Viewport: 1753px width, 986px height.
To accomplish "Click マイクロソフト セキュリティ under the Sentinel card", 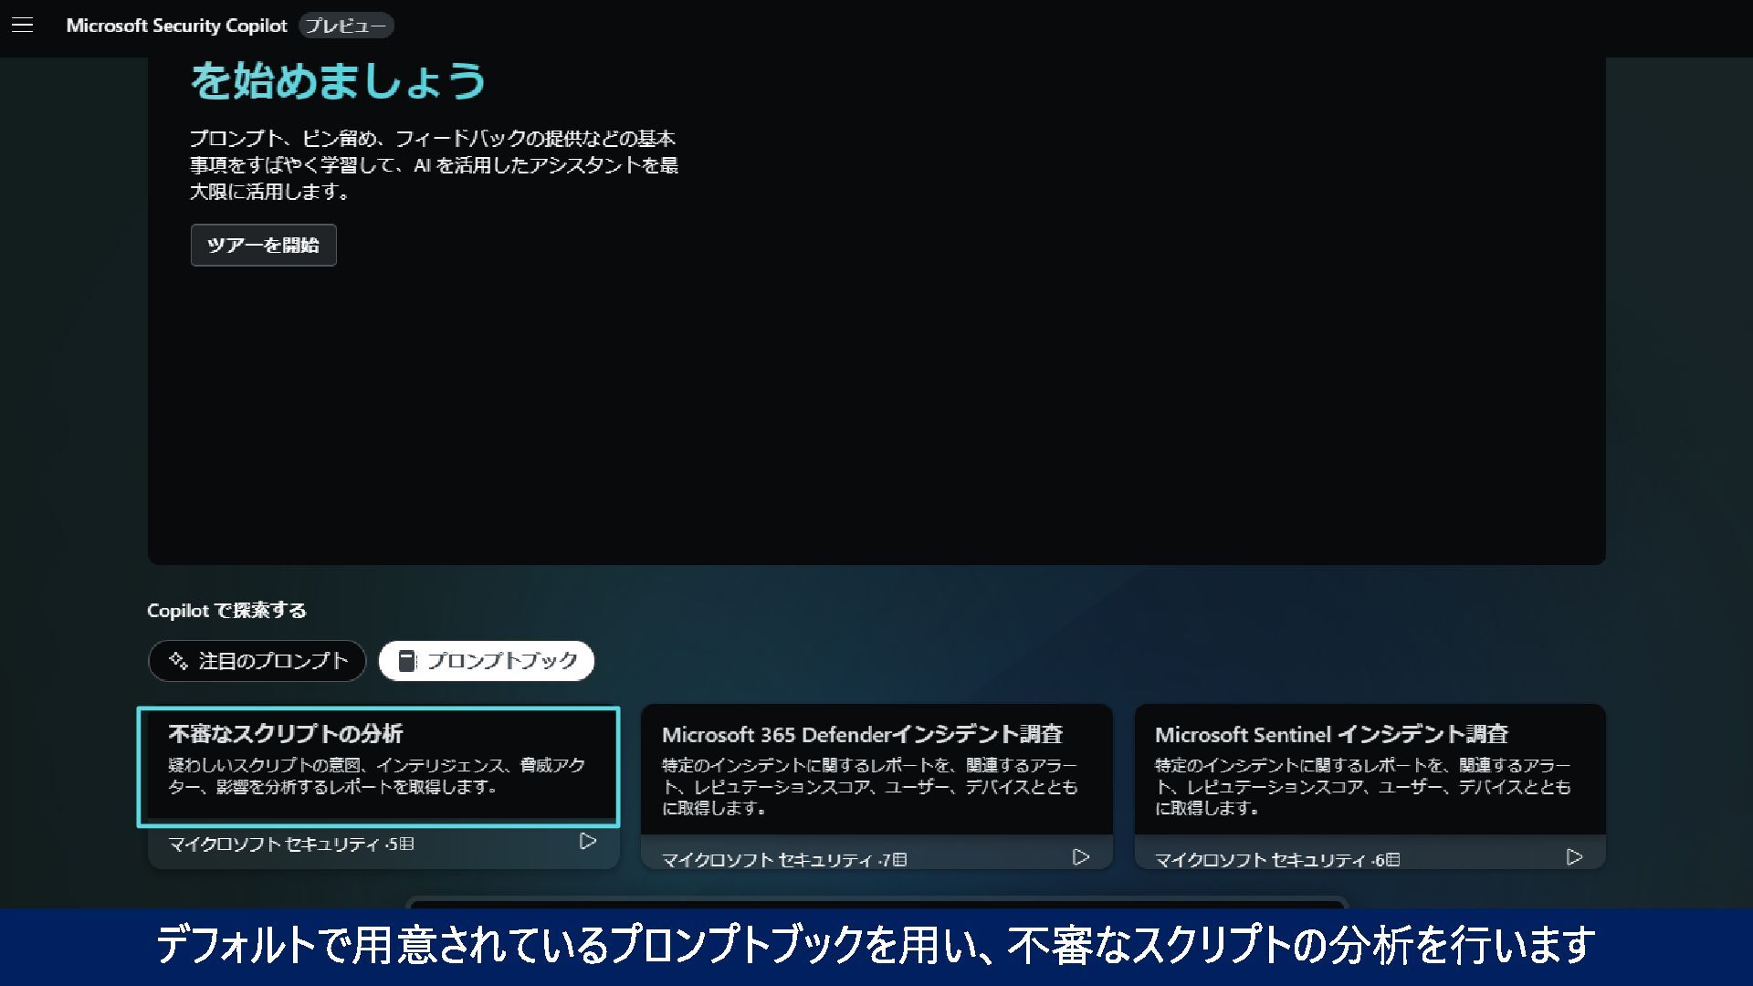I will [x=1259, y=860].
